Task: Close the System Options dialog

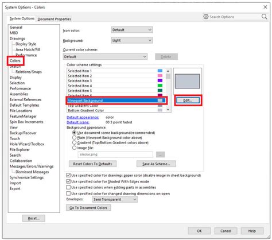Action: 265,7
